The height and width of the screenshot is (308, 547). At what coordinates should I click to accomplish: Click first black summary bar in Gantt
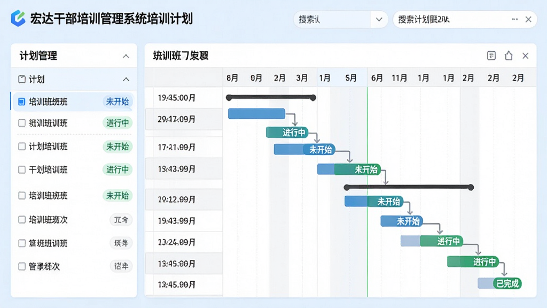tap(271, 97)
